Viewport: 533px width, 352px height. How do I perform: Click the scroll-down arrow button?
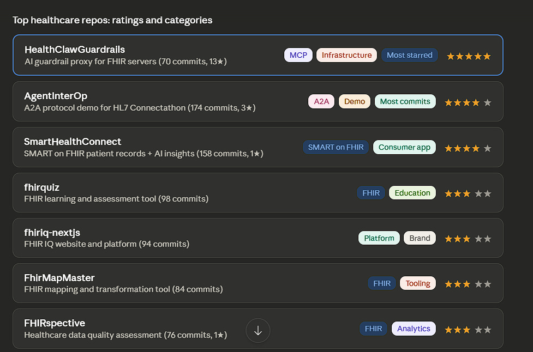pos(257,330)
